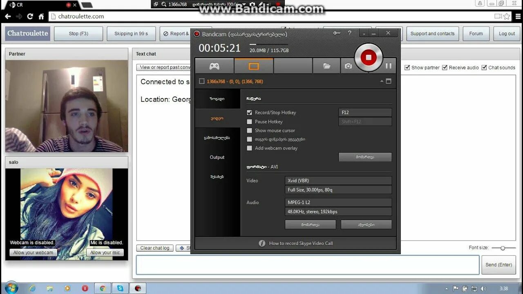The width and height of the screenshot is (523, 294).
Task: Adjust the Font size slider
Action: (503, 248)
